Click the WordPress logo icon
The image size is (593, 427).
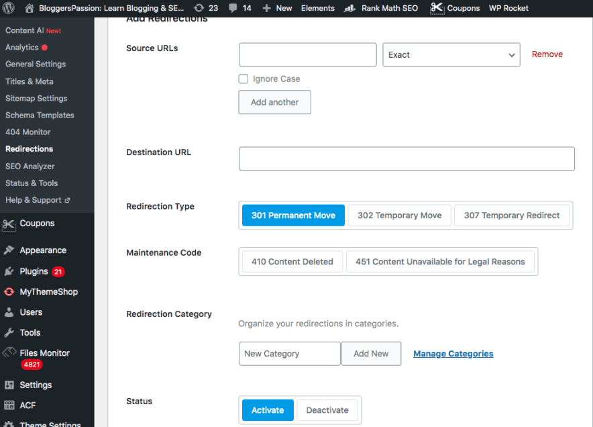(x=9, y=8)
